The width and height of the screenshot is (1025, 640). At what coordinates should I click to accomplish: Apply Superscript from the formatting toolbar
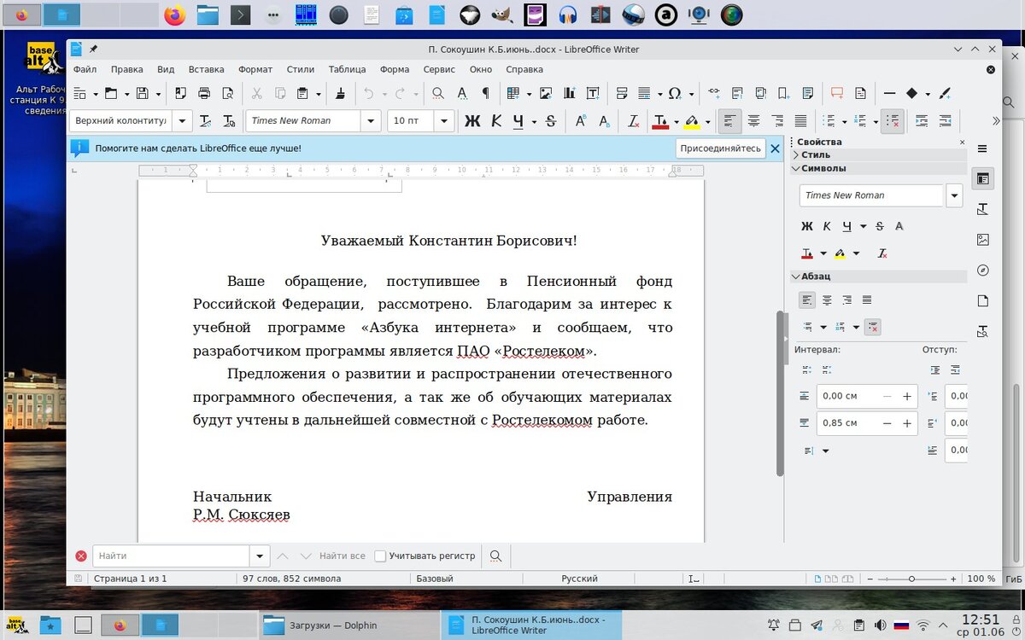click(581, 121)
